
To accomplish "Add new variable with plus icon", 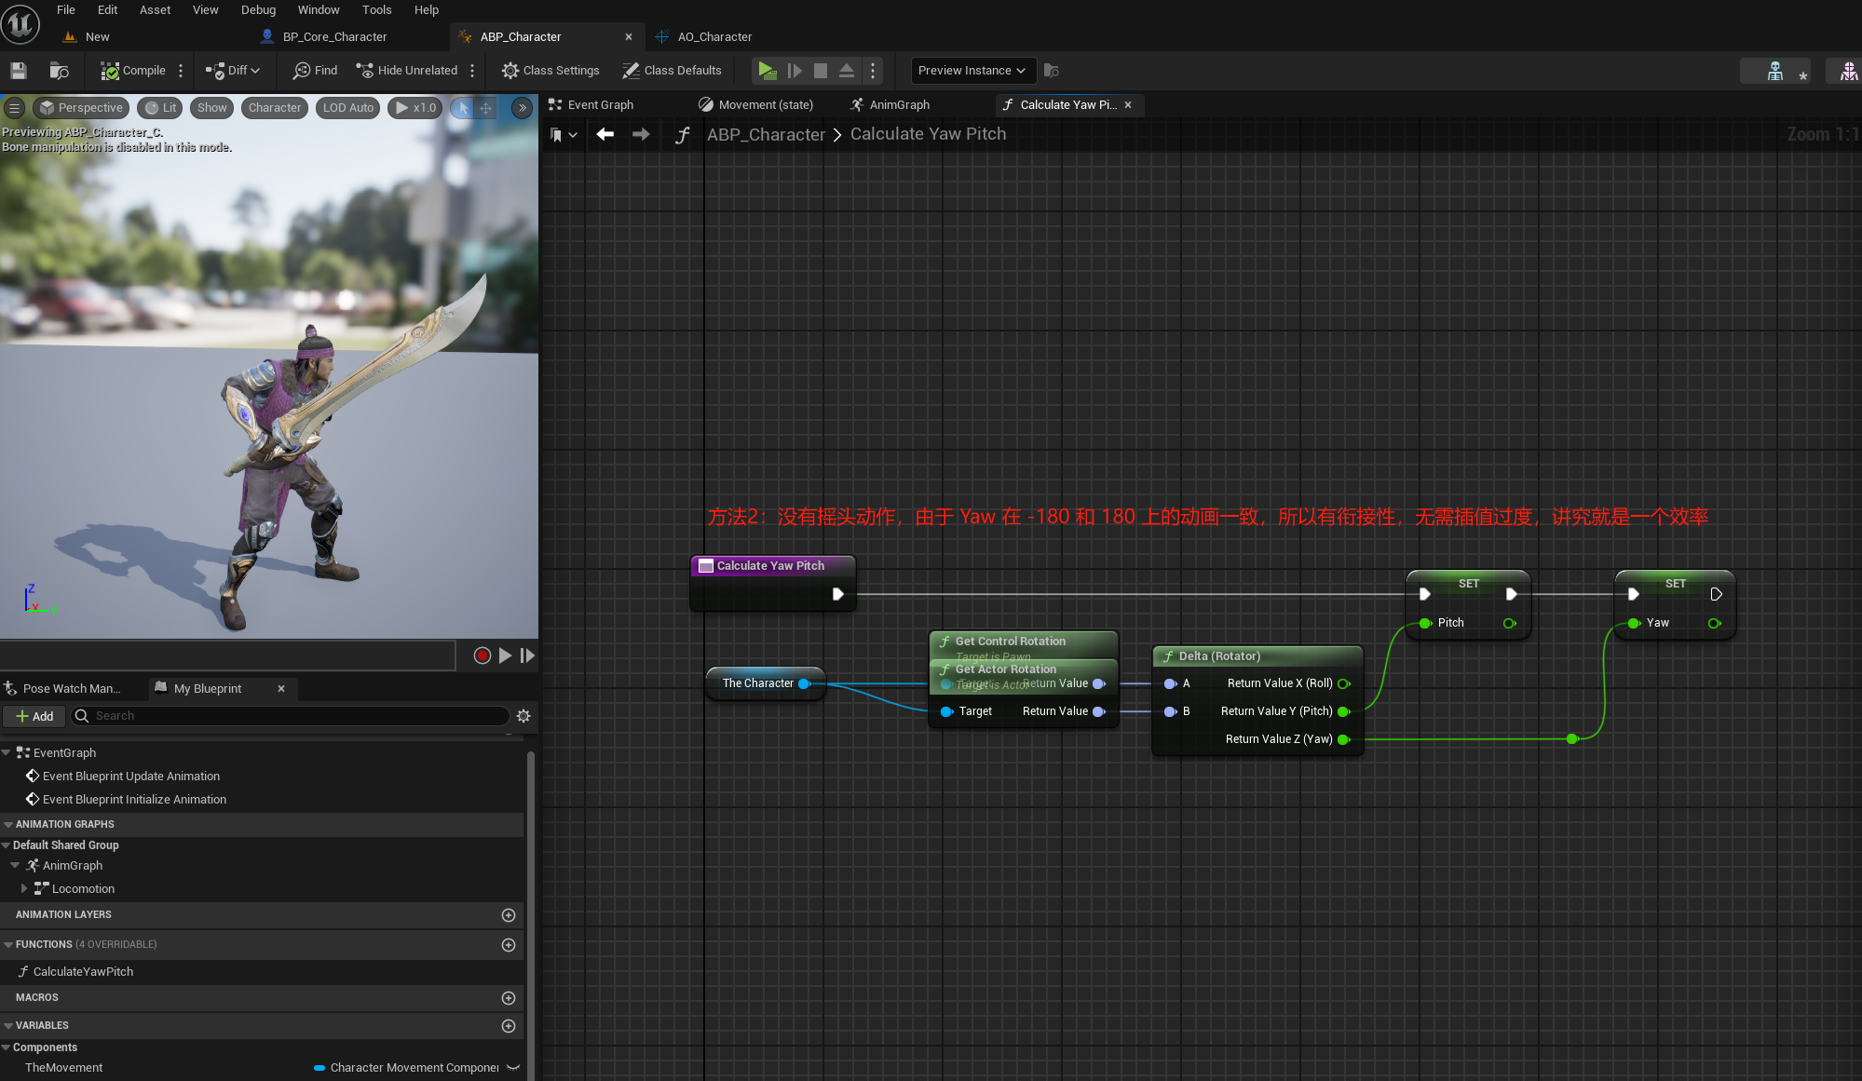I will tap(509, 1025).
